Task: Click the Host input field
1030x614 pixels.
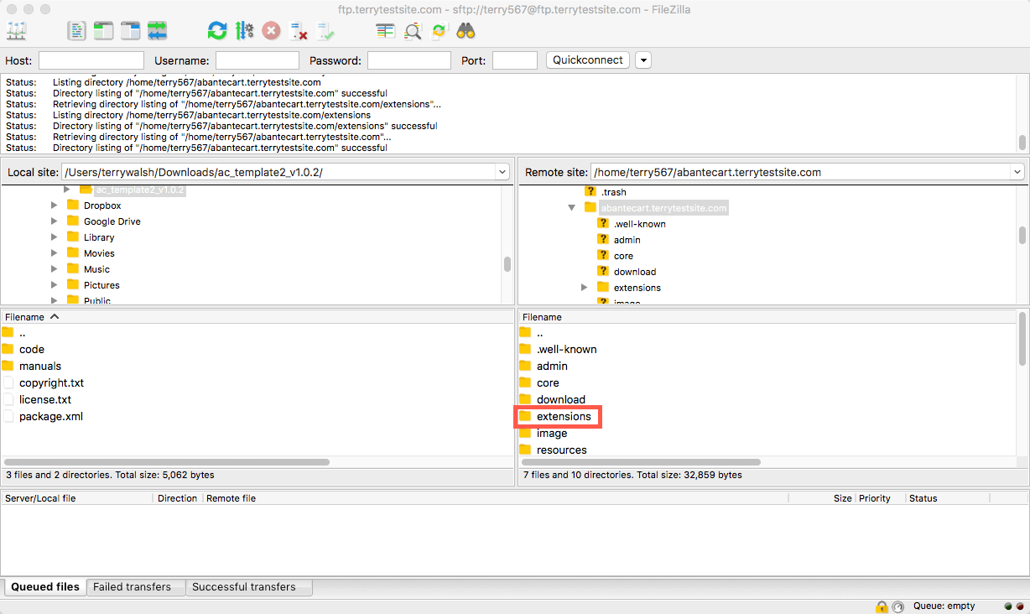Action: 91,60
